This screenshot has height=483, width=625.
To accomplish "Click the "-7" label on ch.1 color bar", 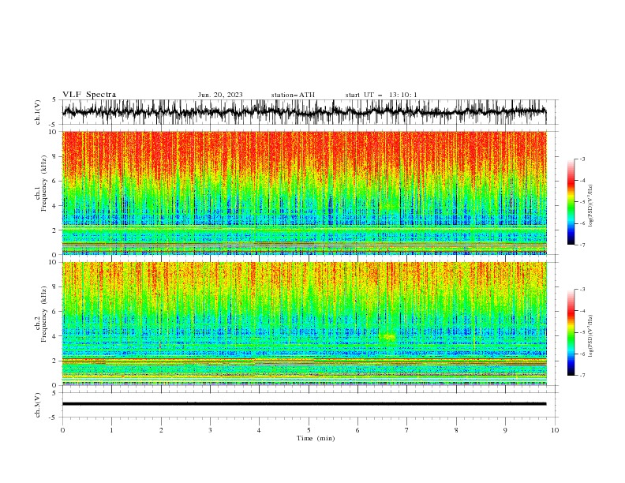I will tap(582, 245).
